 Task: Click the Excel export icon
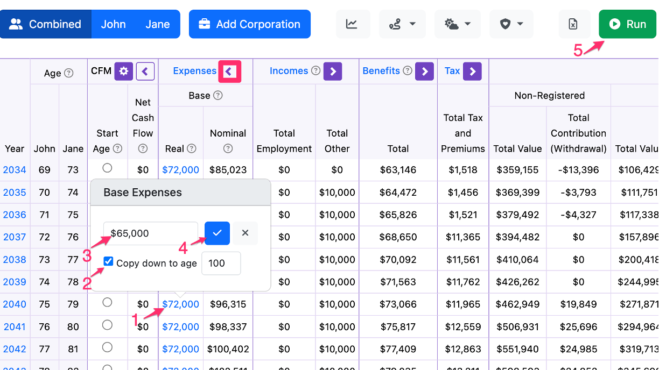coord(573,24)
